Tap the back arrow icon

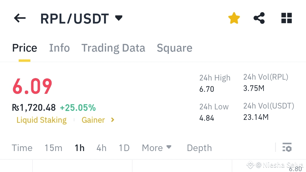click(x=20, y=18)
